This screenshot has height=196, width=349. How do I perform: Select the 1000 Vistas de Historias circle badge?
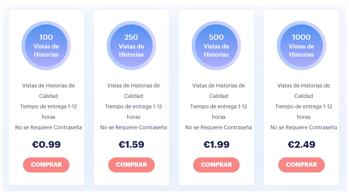pyautogui.click(x=301, y=46)
